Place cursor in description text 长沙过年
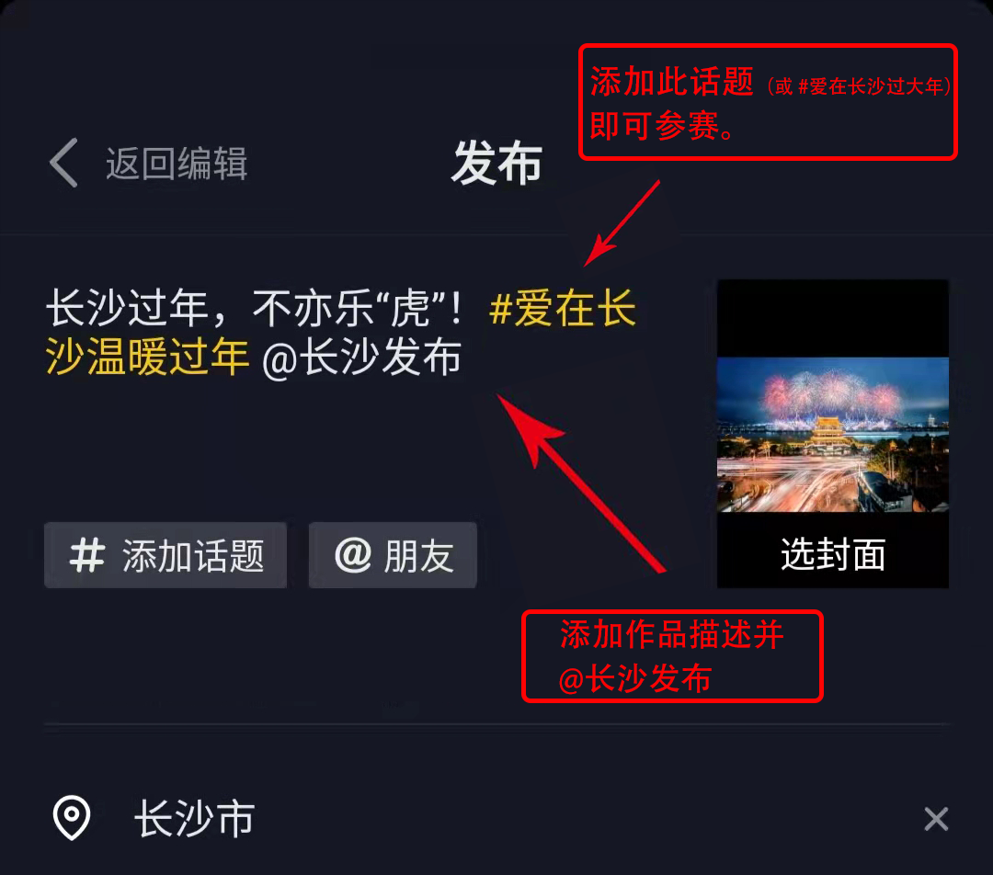Screen dimensions: 993x875 click(x=127, y=308)
